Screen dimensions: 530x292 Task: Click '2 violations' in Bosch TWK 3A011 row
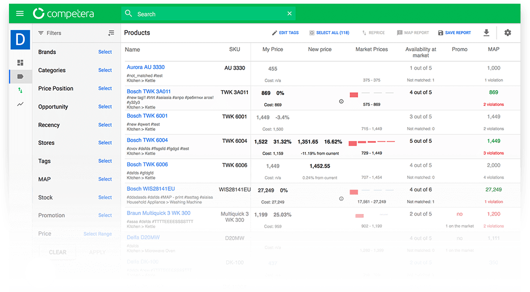494,104
